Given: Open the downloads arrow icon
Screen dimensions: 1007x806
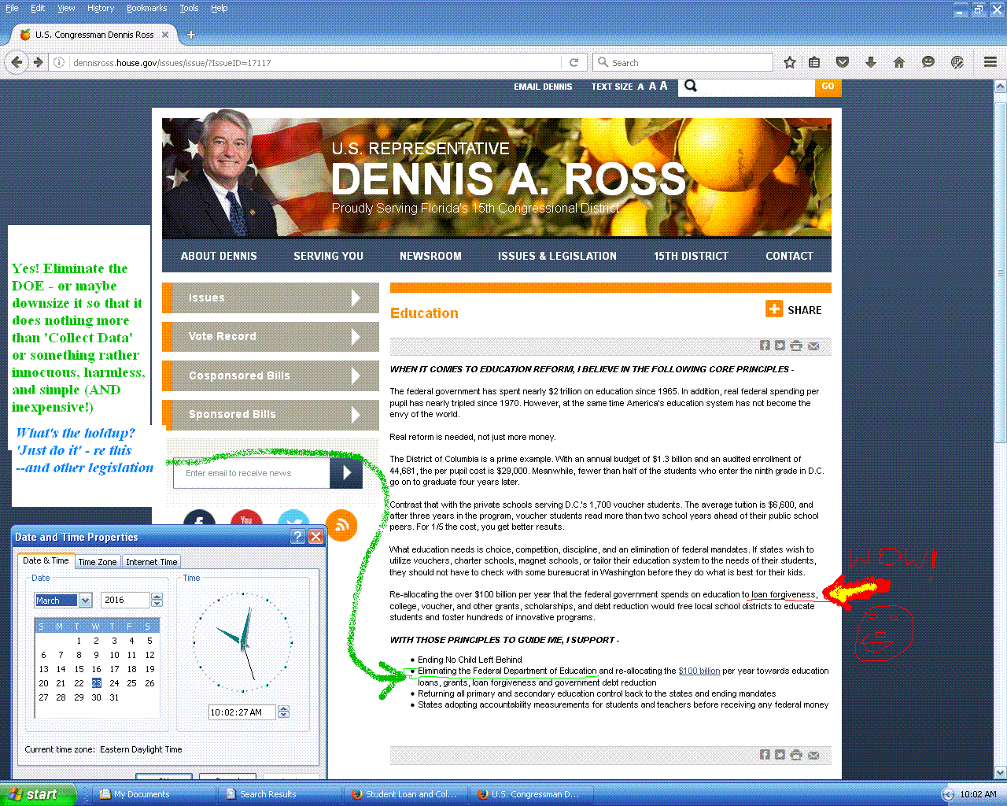Looking at the screenshot, I should click(x=871, y=62).
